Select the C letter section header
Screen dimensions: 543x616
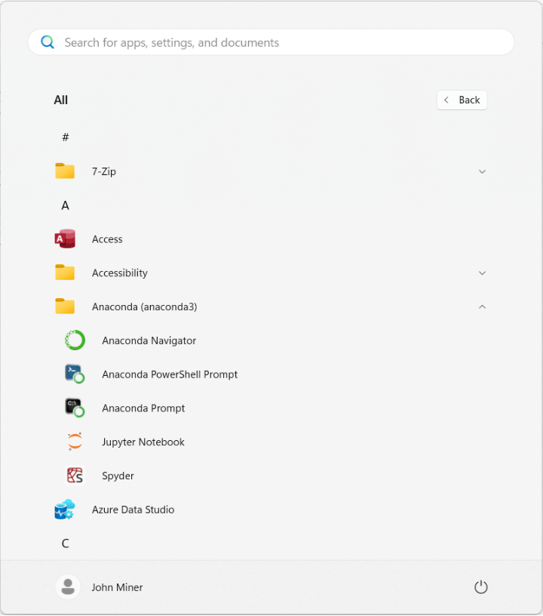(x=66, y=544)
